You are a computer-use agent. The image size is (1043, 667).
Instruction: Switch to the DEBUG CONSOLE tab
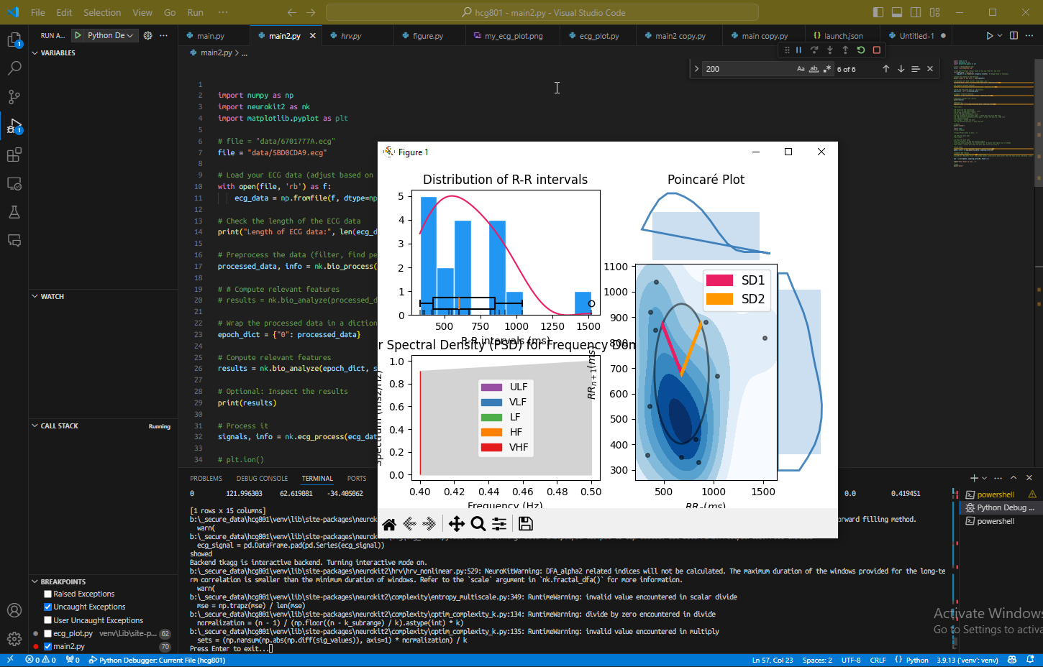point(262,478)
